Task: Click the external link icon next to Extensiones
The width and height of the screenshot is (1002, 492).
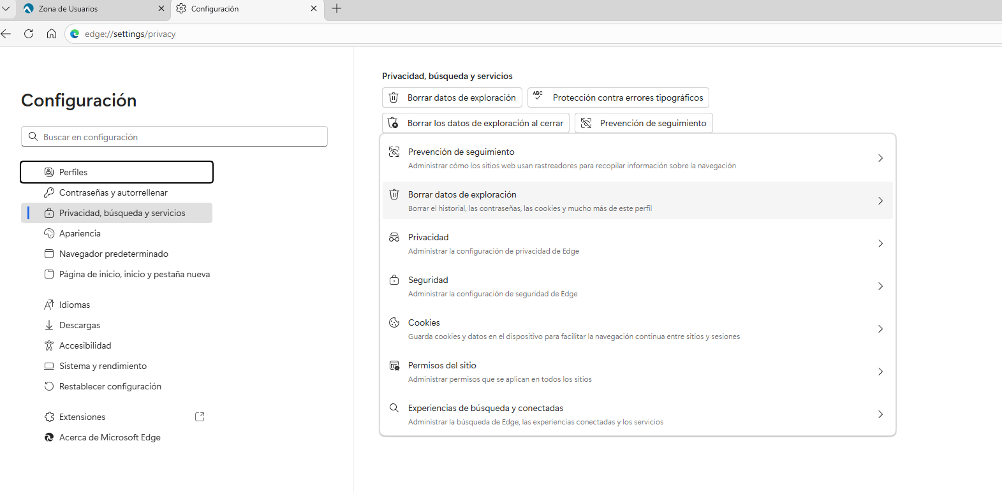Action: click(x=200, y=417)
